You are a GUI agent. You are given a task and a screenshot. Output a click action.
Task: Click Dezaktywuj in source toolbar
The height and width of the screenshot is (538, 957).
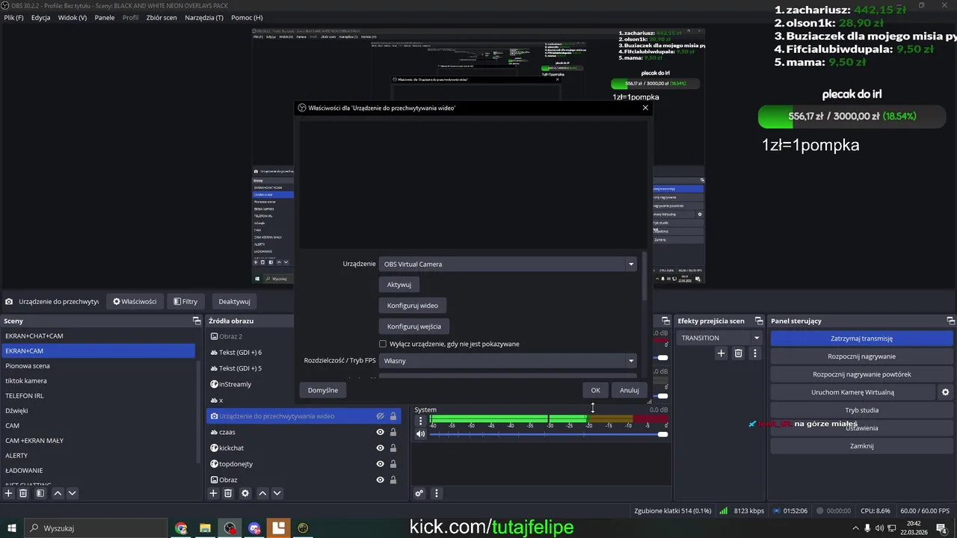click(x=234, y=302)
